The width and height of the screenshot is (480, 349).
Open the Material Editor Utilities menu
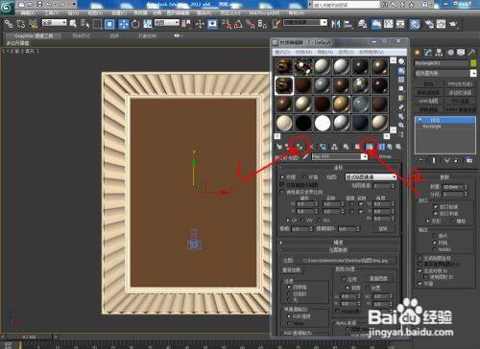pyautogui.click(x=372, y=52)
